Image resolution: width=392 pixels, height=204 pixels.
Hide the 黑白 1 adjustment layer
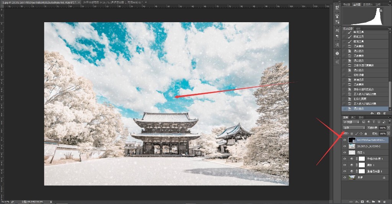point(345,165)
